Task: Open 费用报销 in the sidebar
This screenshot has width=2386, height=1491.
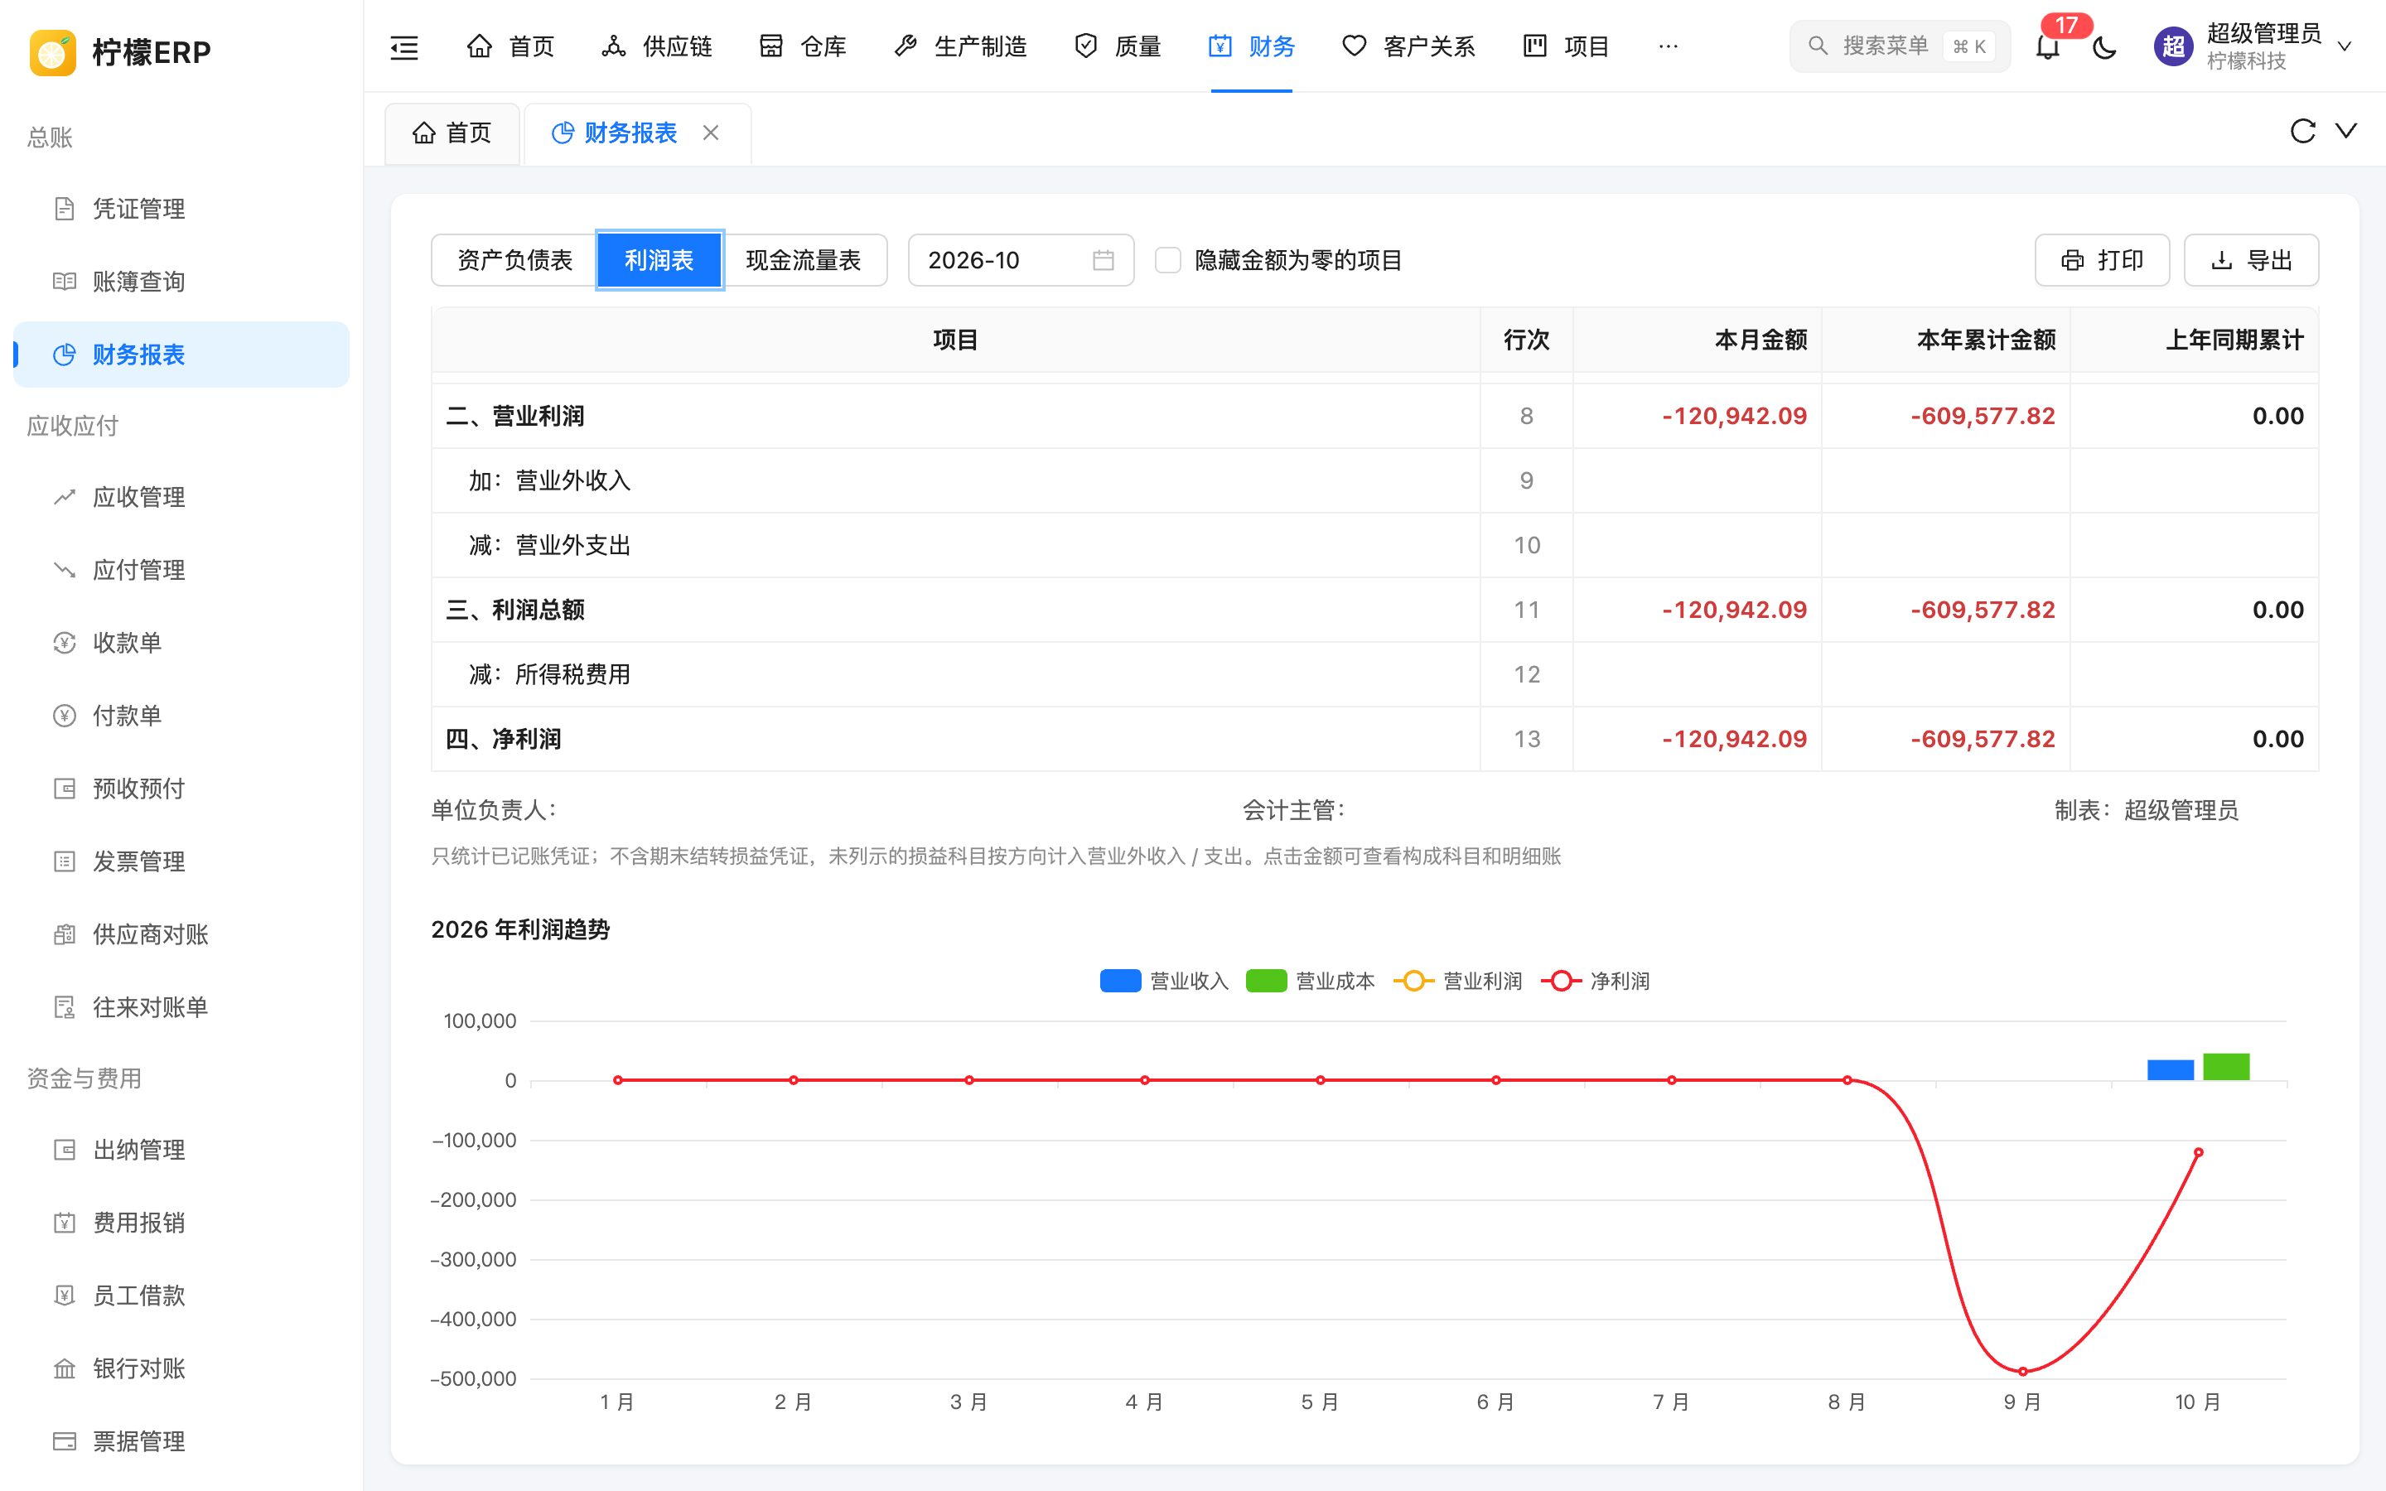Action: 181,1223
